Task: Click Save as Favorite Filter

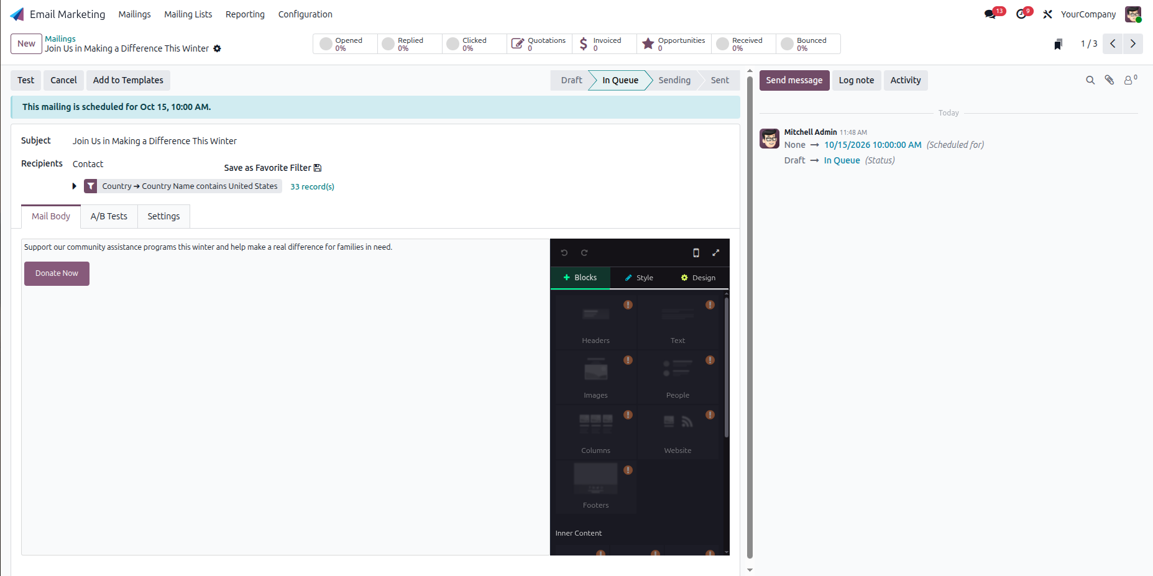Action: (x=273, y=168)
